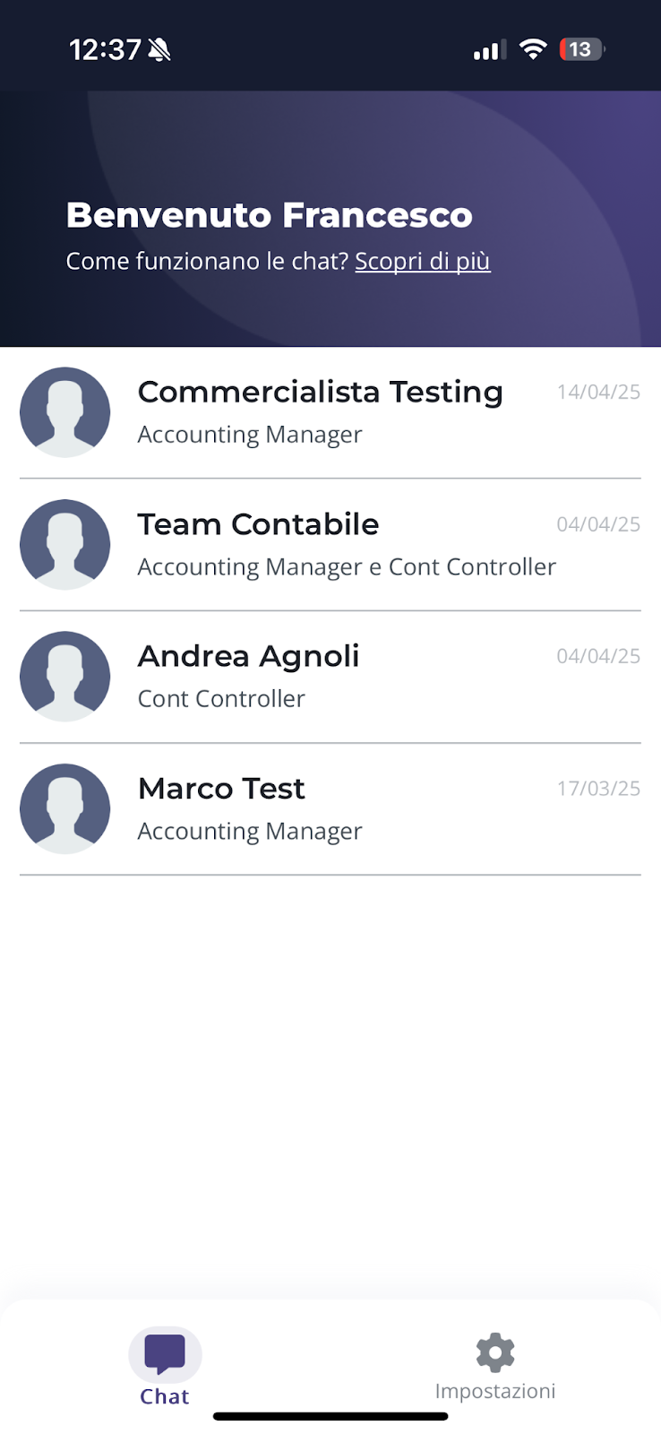The image size is (661, 1434).
Task: Open Commercialista Testing chat name
Action: point(320,392)
